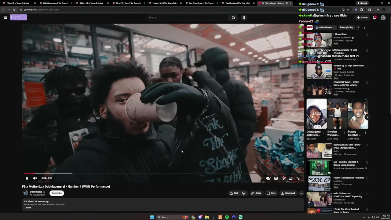The height and width of the screenshot is (220, 391).
Task: Reload the current page
Action: click(x=14, y=9)
